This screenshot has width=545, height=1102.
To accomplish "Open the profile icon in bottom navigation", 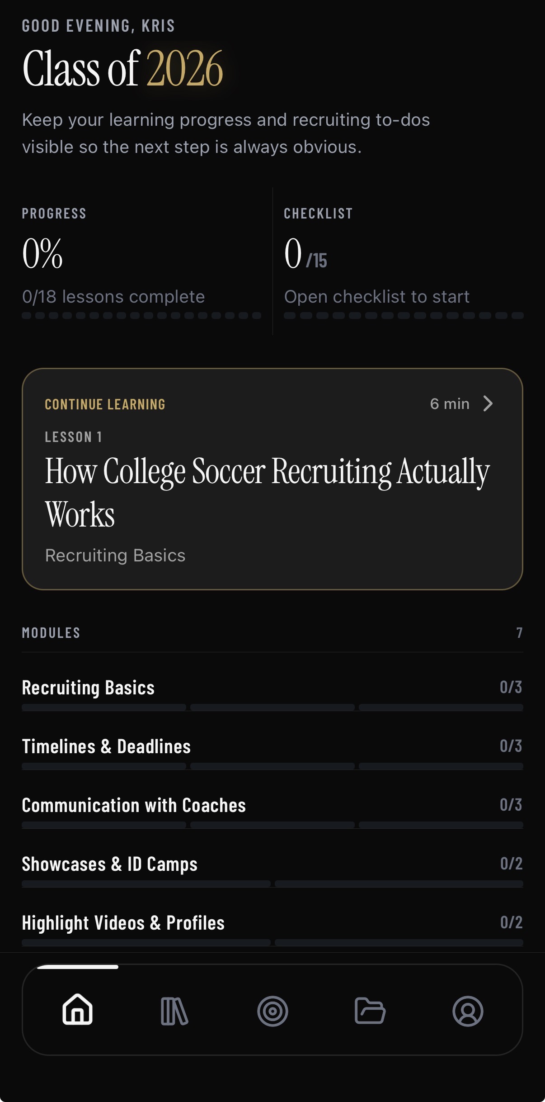I will pos(468,1011).
